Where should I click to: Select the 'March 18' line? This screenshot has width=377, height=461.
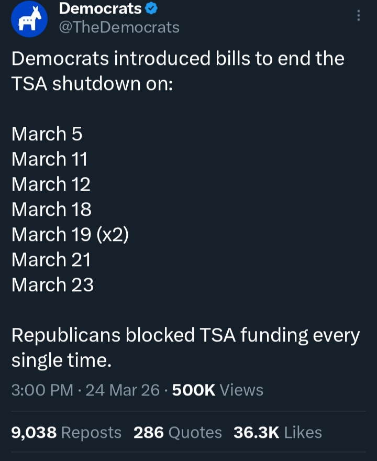point(51,210)
